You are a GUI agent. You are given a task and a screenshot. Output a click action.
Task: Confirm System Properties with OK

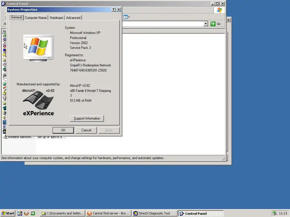[63, 130]
